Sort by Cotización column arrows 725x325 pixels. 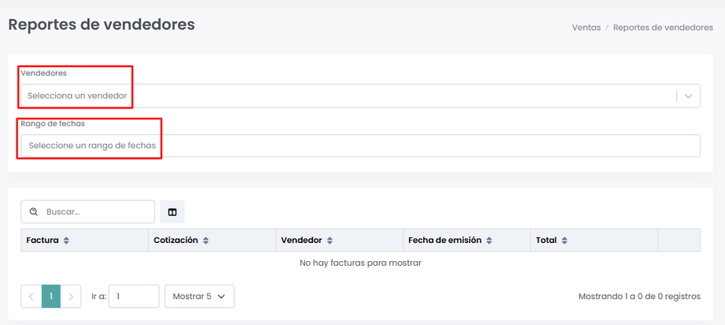pos(205,241)
